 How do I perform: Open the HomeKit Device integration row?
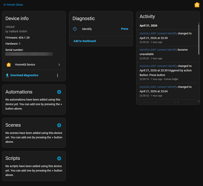click(x=34, y=65)
